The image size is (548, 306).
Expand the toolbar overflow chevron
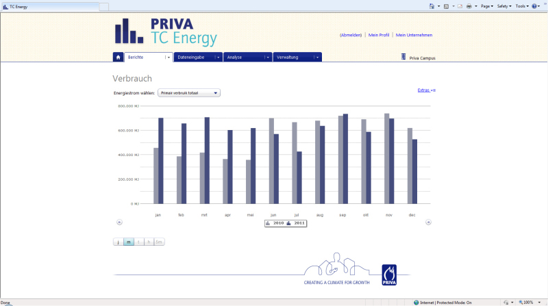click(x=545, y=3)
